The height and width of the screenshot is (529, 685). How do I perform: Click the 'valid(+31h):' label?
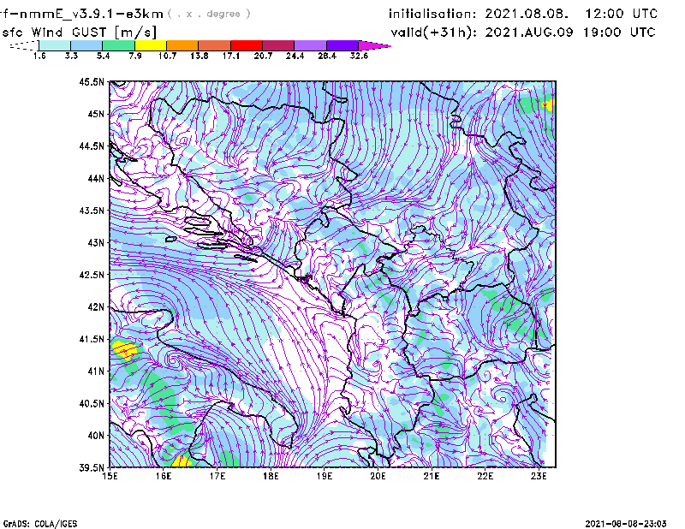(434, 33)
